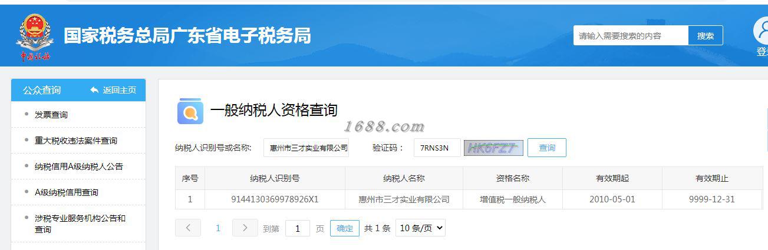The width and height of the screenshot is (768, 250).
Task: Open 发票查询 in the sidebar
Action: [51, 115]
